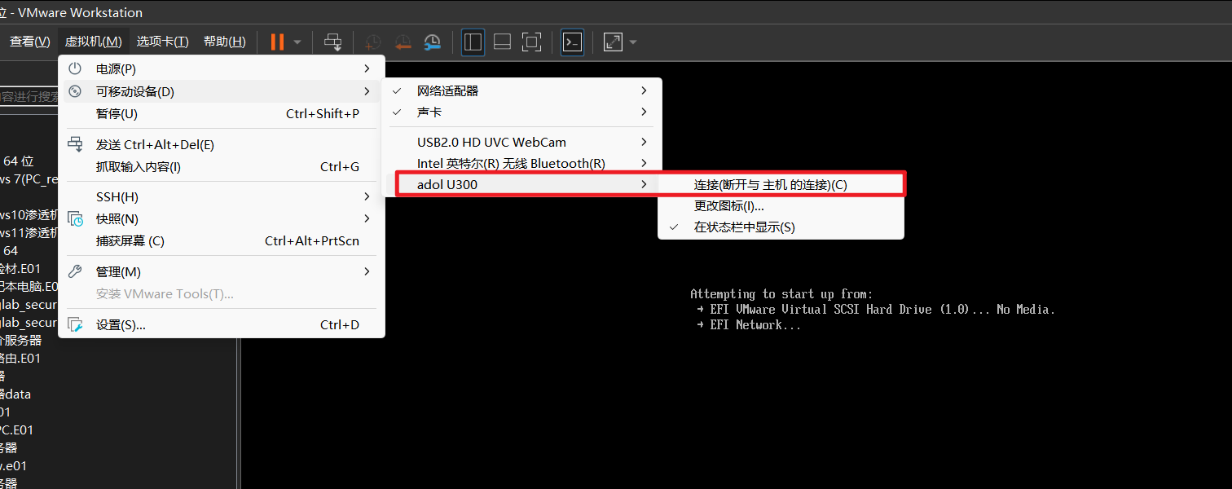This screenshot has height=489, width=1232.
Task: Expand the 快照(N) submenu
Action: pos(222,219)
